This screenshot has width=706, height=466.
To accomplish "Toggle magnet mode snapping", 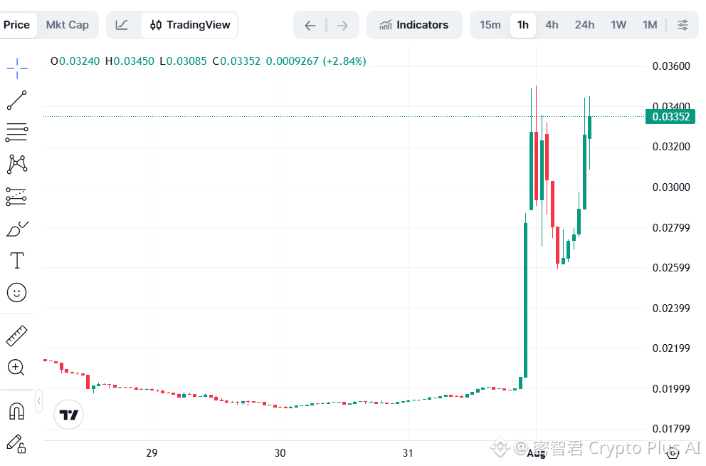I will [16, 411].
